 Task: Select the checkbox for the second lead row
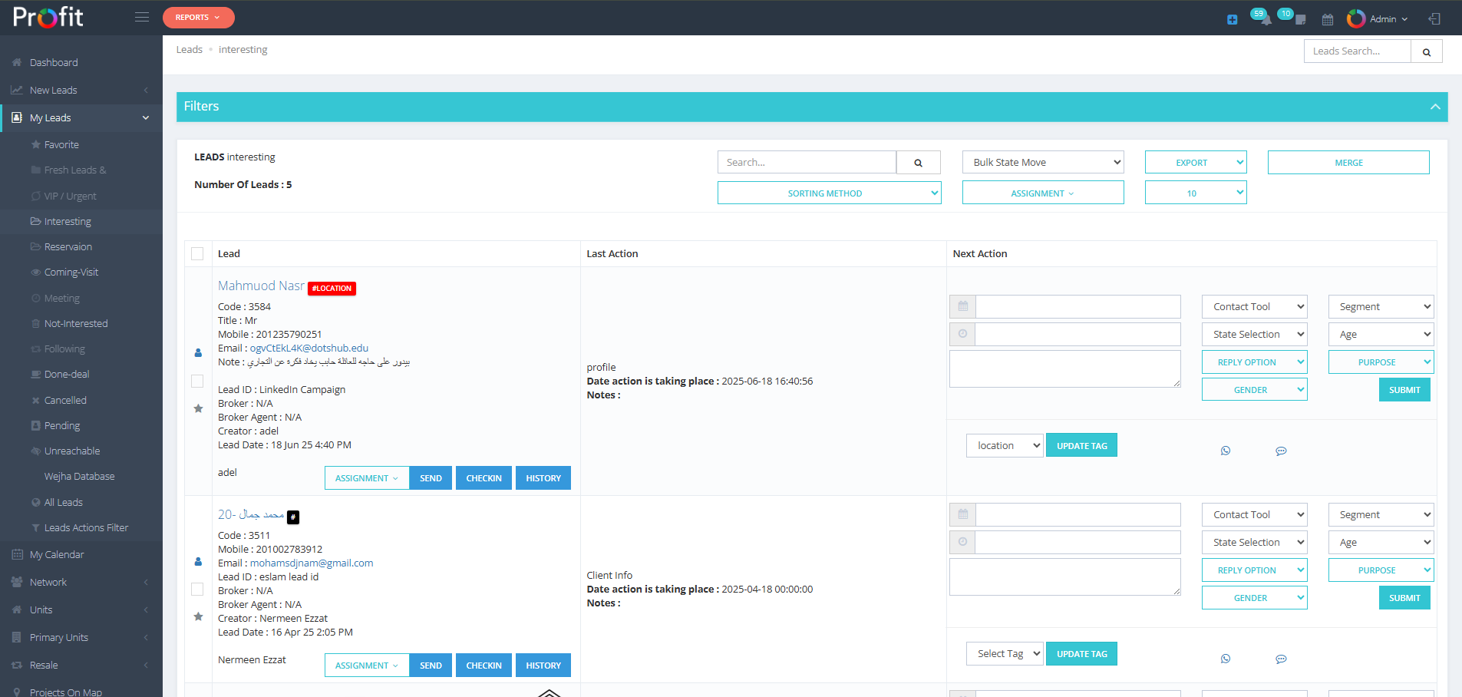(x=197, y=589)
